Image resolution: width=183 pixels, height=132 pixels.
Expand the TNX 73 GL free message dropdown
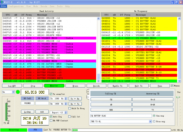[x=150, y=121]
